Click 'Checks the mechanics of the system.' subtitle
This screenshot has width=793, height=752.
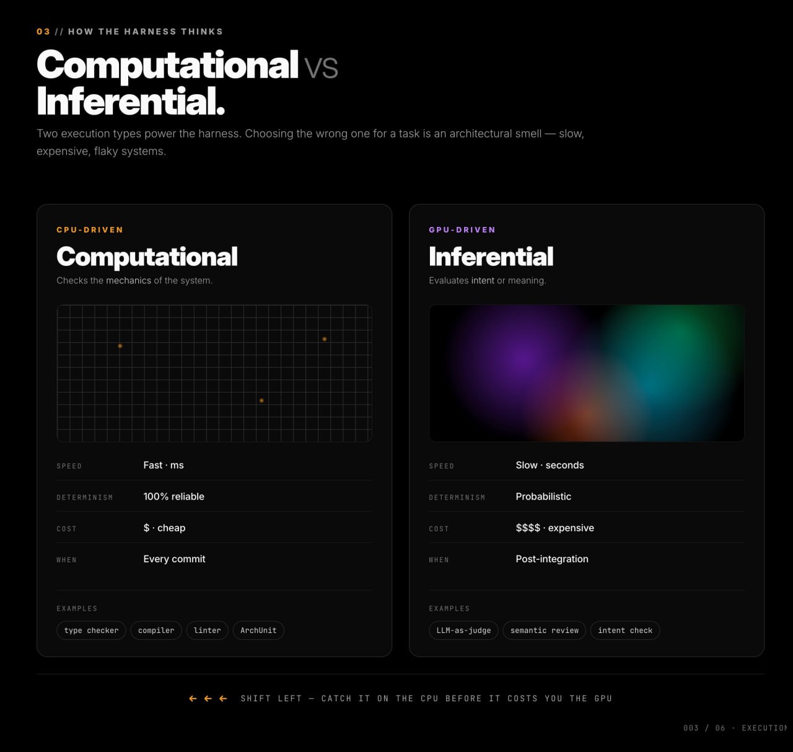coord(134,281)
